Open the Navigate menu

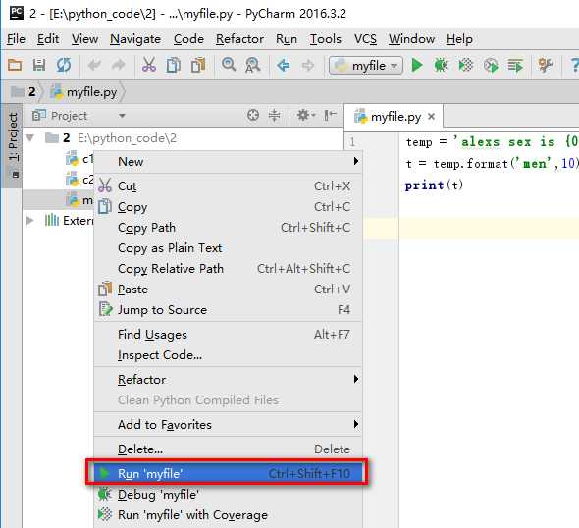pyautogui.click(x=135, y=39)
